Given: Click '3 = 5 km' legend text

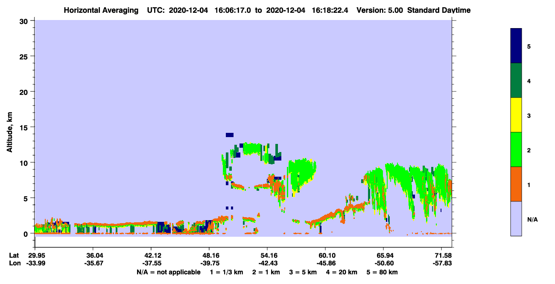Looking at the screenshot, I should [x=302, y=272].
